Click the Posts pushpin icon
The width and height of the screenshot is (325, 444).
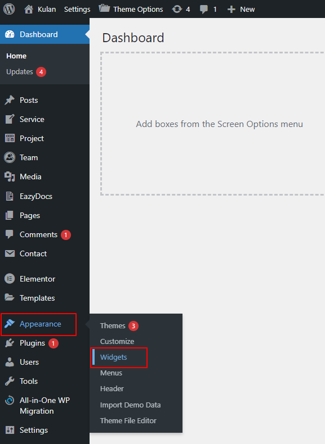[10, 100]
